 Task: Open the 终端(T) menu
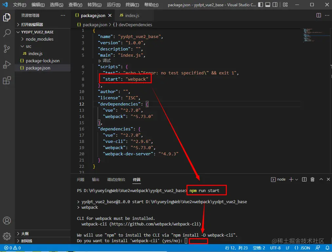(x=132, y=5)
